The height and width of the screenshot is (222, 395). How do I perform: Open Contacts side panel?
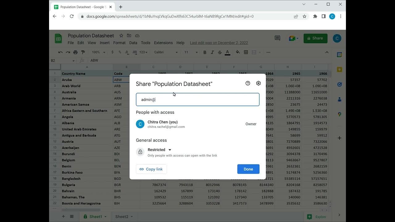(339, 99)
